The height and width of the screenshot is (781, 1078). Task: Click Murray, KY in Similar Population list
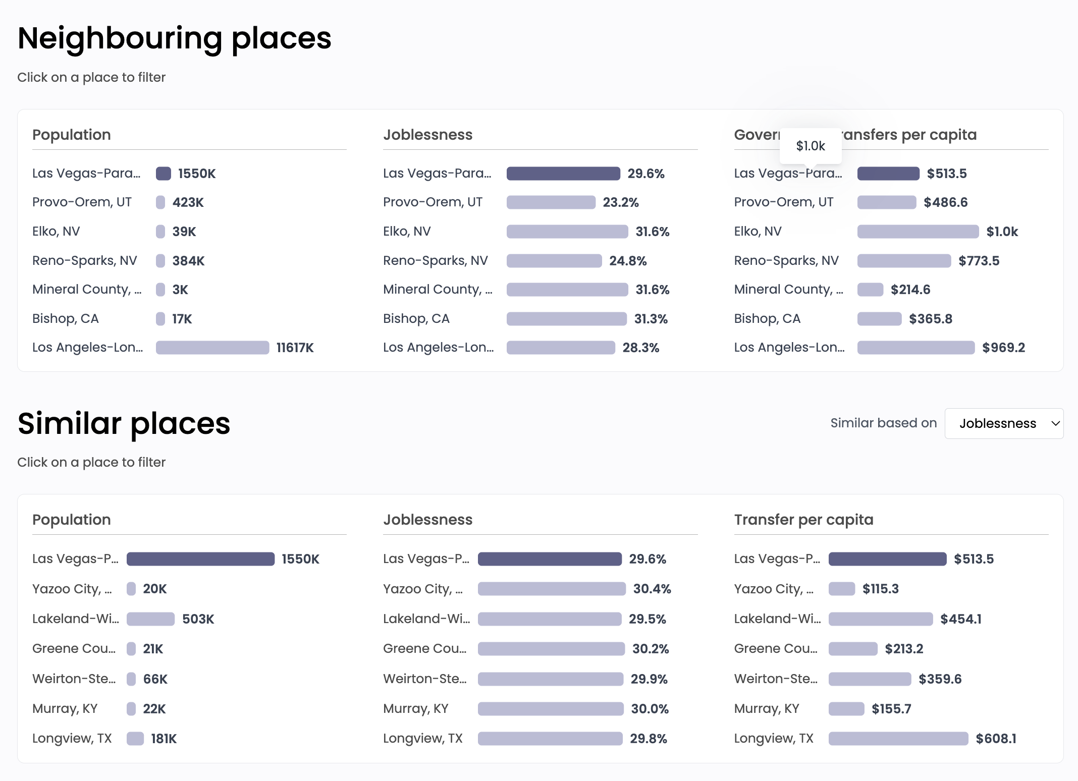click(x=65, y=709)
